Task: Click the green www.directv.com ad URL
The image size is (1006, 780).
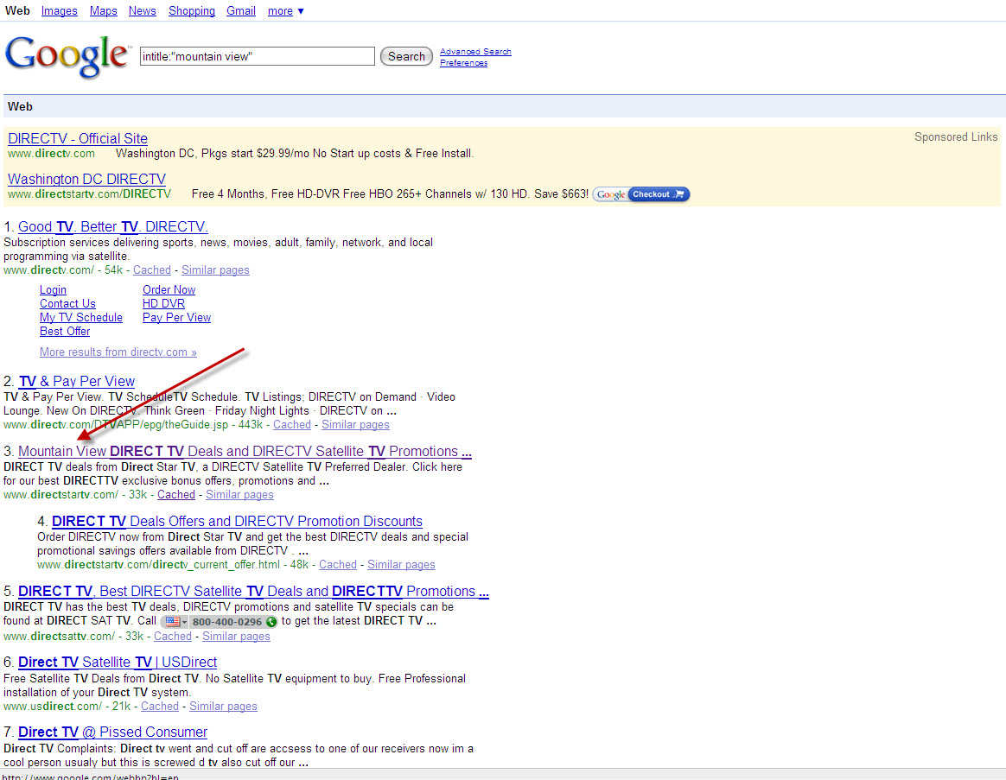Action: [x=51, y=153]
